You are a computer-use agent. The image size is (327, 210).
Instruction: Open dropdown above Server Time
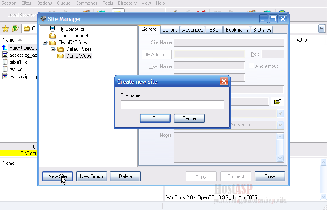280,113
